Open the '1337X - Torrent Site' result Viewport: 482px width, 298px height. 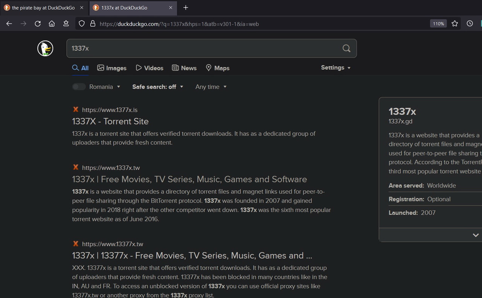click(x=110, y=121)
